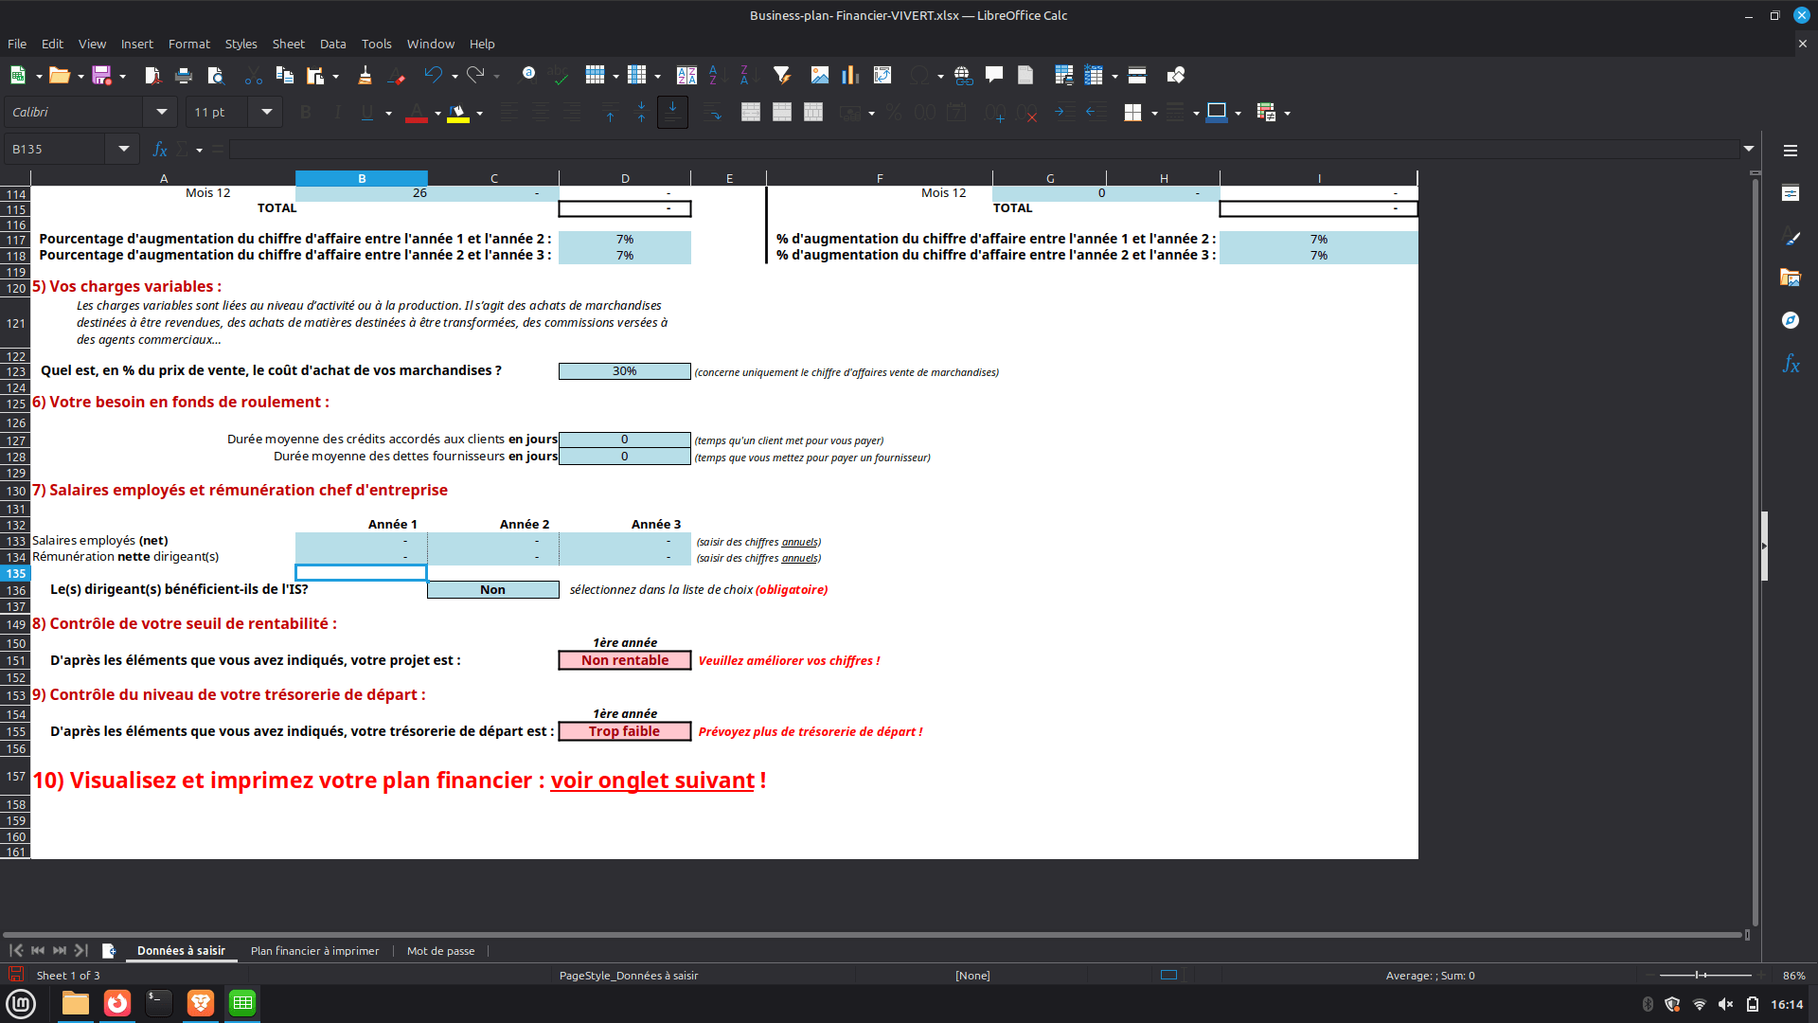Open the Format menu

tap(188, 45)
